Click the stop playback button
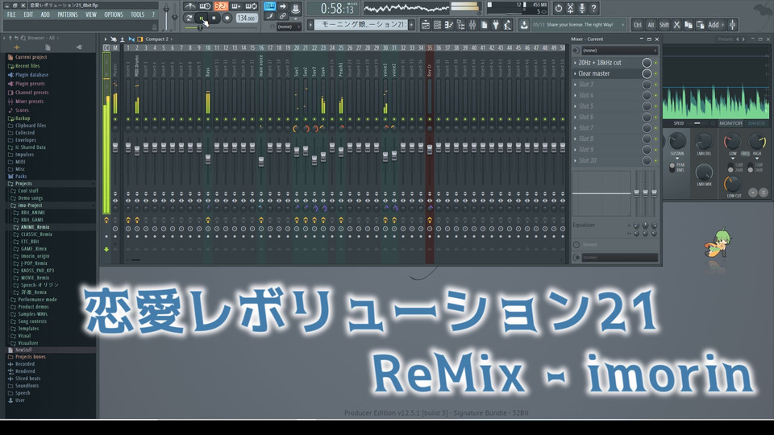Image resolution: width=774 pixels, height=435 pixels. point(214,19)
